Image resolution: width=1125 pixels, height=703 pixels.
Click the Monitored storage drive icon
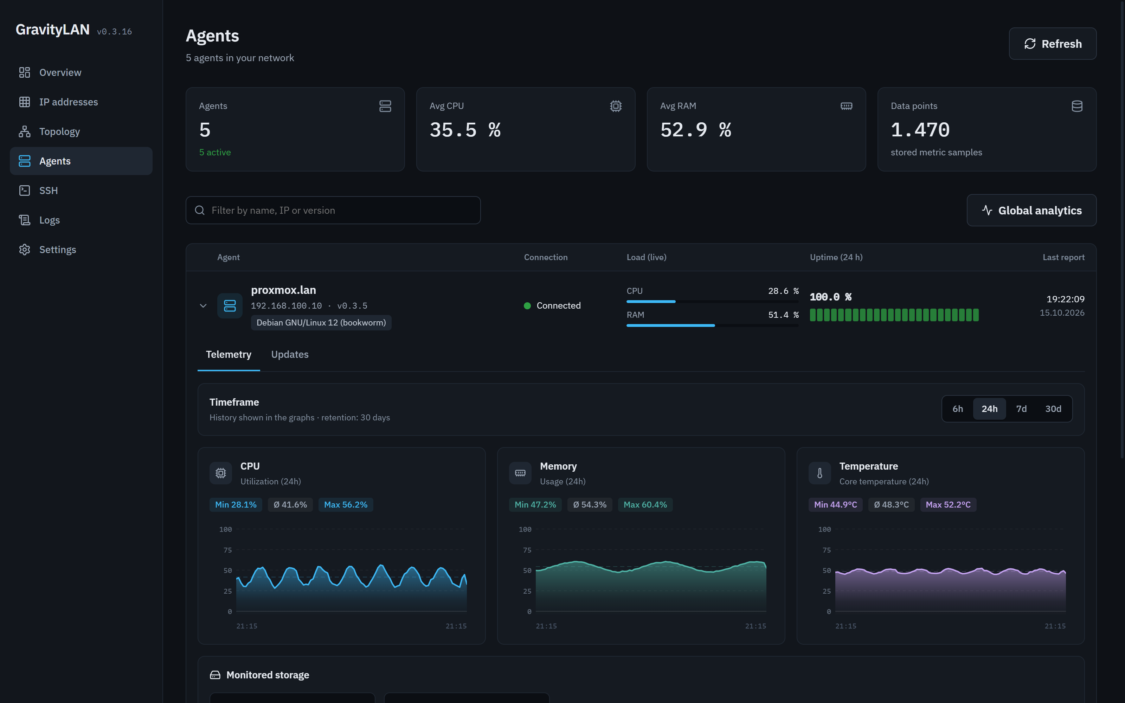pos(215,675)
